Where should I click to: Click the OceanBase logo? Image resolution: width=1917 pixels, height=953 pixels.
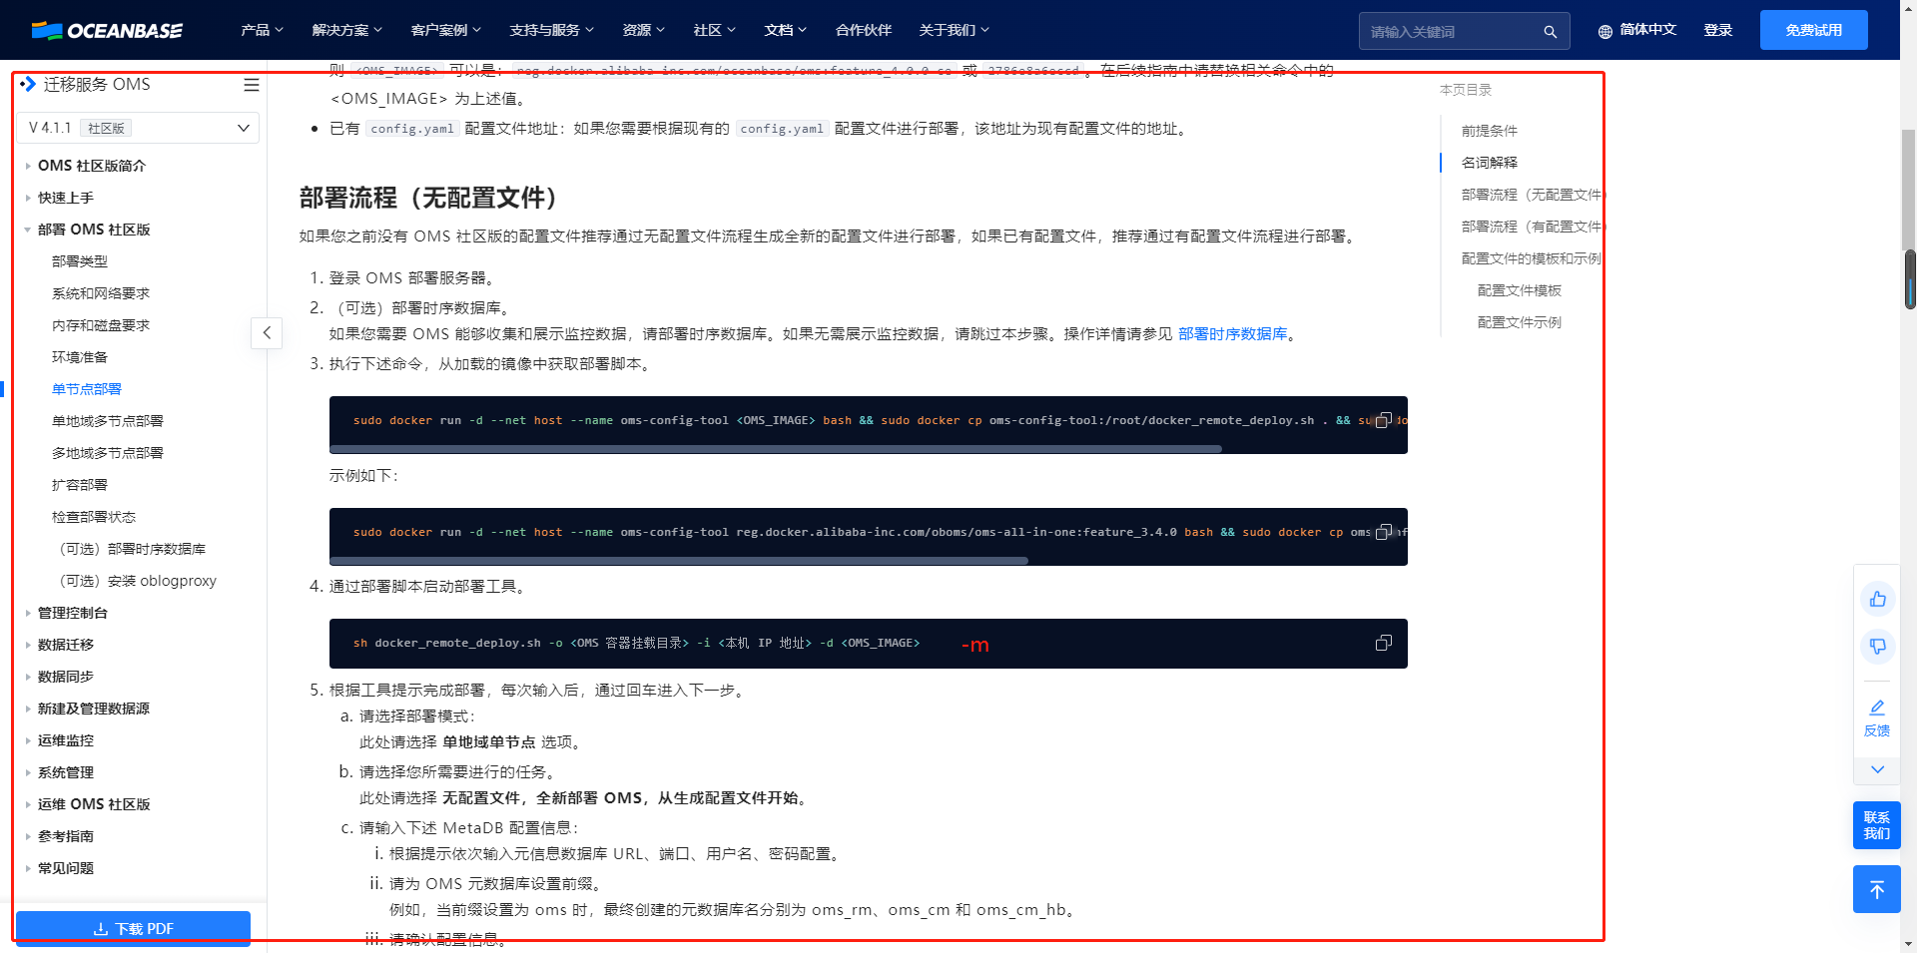click(x=107, y=30)
